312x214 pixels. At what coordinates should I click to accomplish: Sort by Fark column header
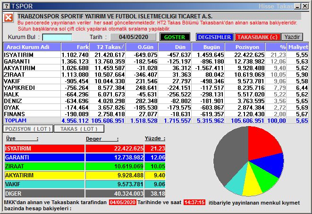tap(75, 47)
